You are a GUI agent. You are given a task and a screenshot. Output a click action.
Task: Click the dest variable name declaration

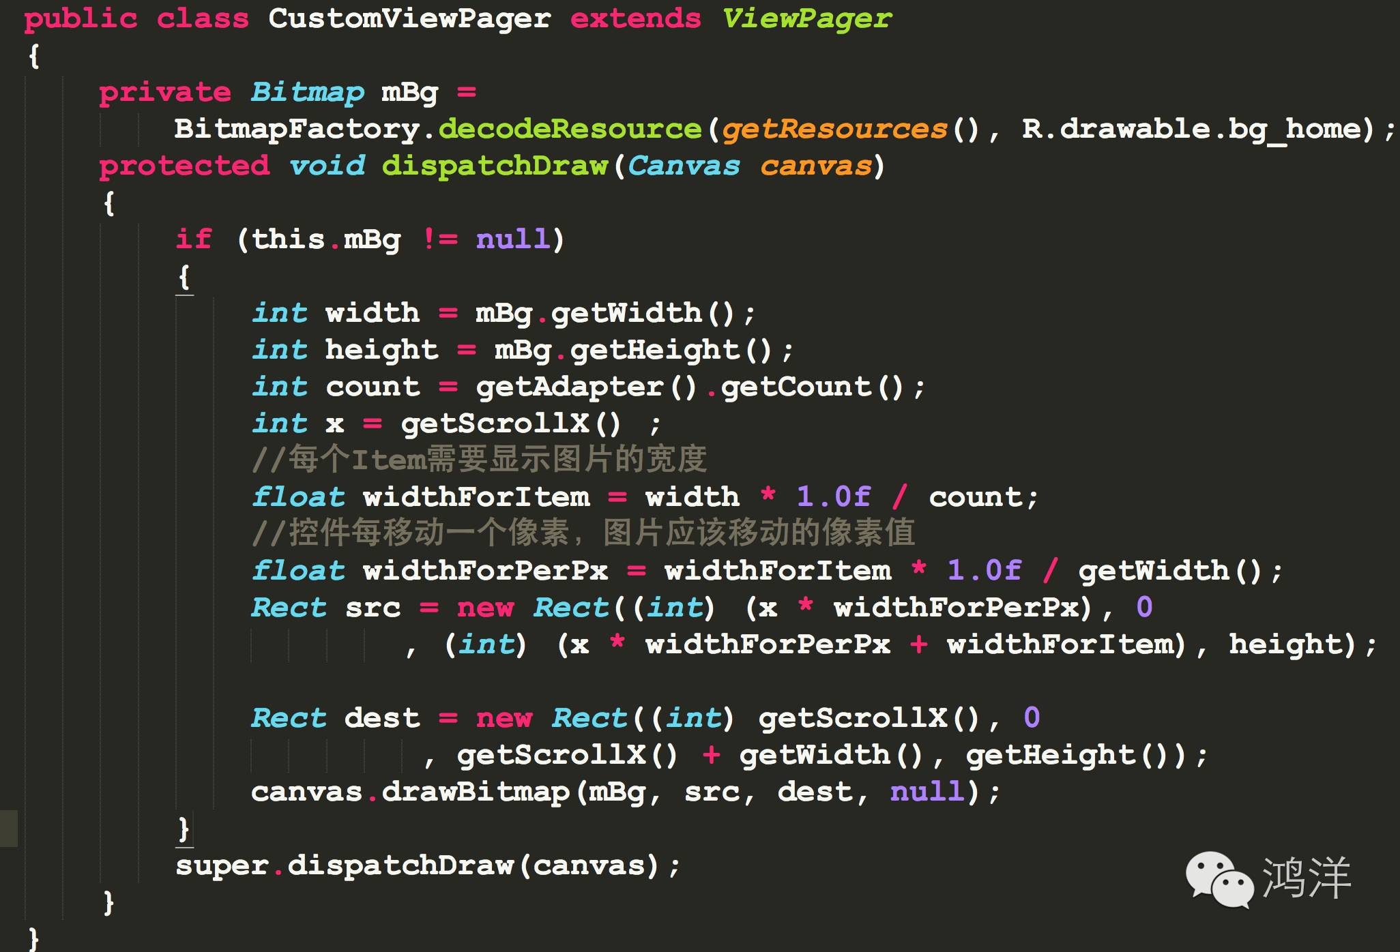[381, 718]
